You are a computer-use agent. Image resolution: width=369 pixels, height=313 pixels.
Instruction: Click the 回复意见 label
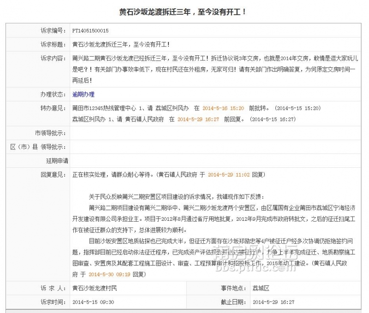point(53,175)
